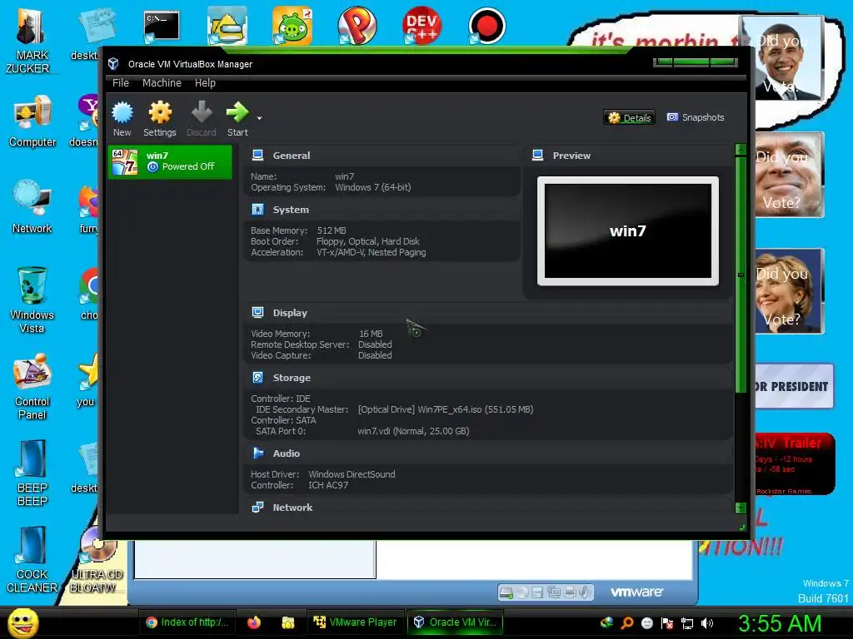Click the Obama Did you Vote gadget
The height and width of the screenshot is (639, 853).
pyautogui.click(x=782, y=57)
